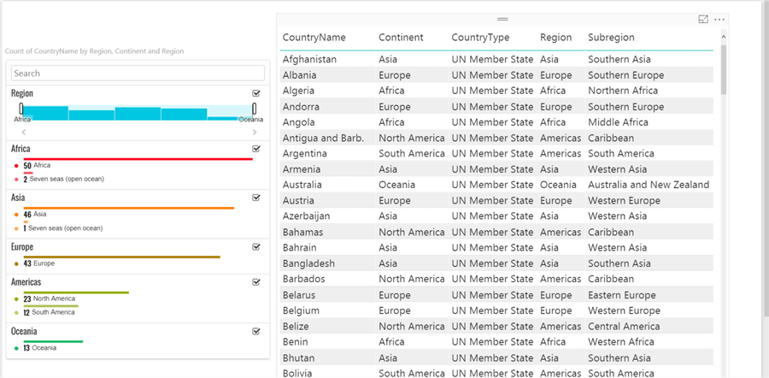
Task: Toggle the Asia section checkbox
Action: pyautogui.click(x=255, y=198)
